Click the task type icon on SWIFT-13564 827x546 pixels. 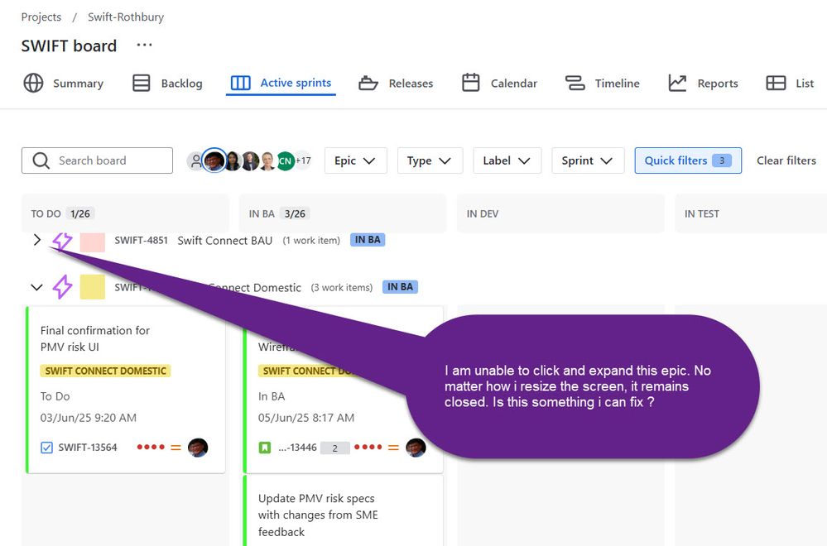point(47,448)
